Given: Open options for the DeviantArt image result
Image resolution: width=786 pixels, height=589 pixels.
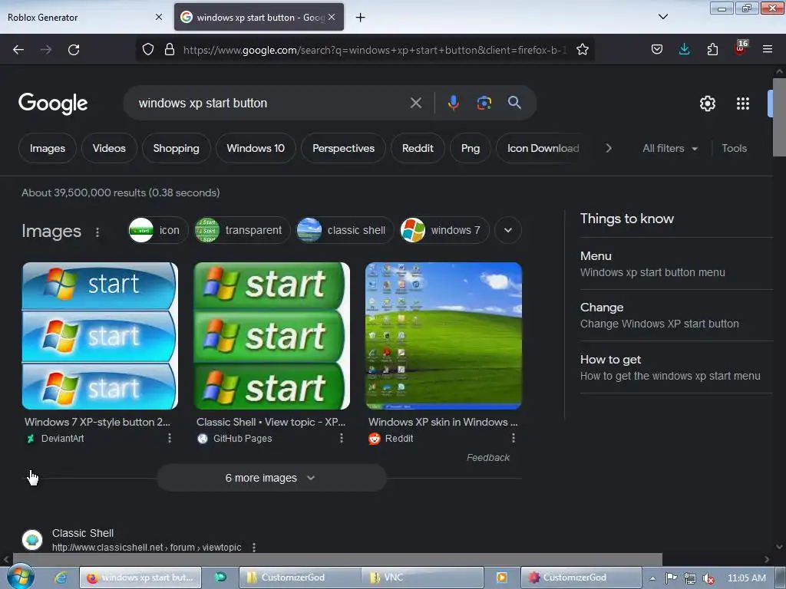Looking at the screenshot, I should (170, 438).
